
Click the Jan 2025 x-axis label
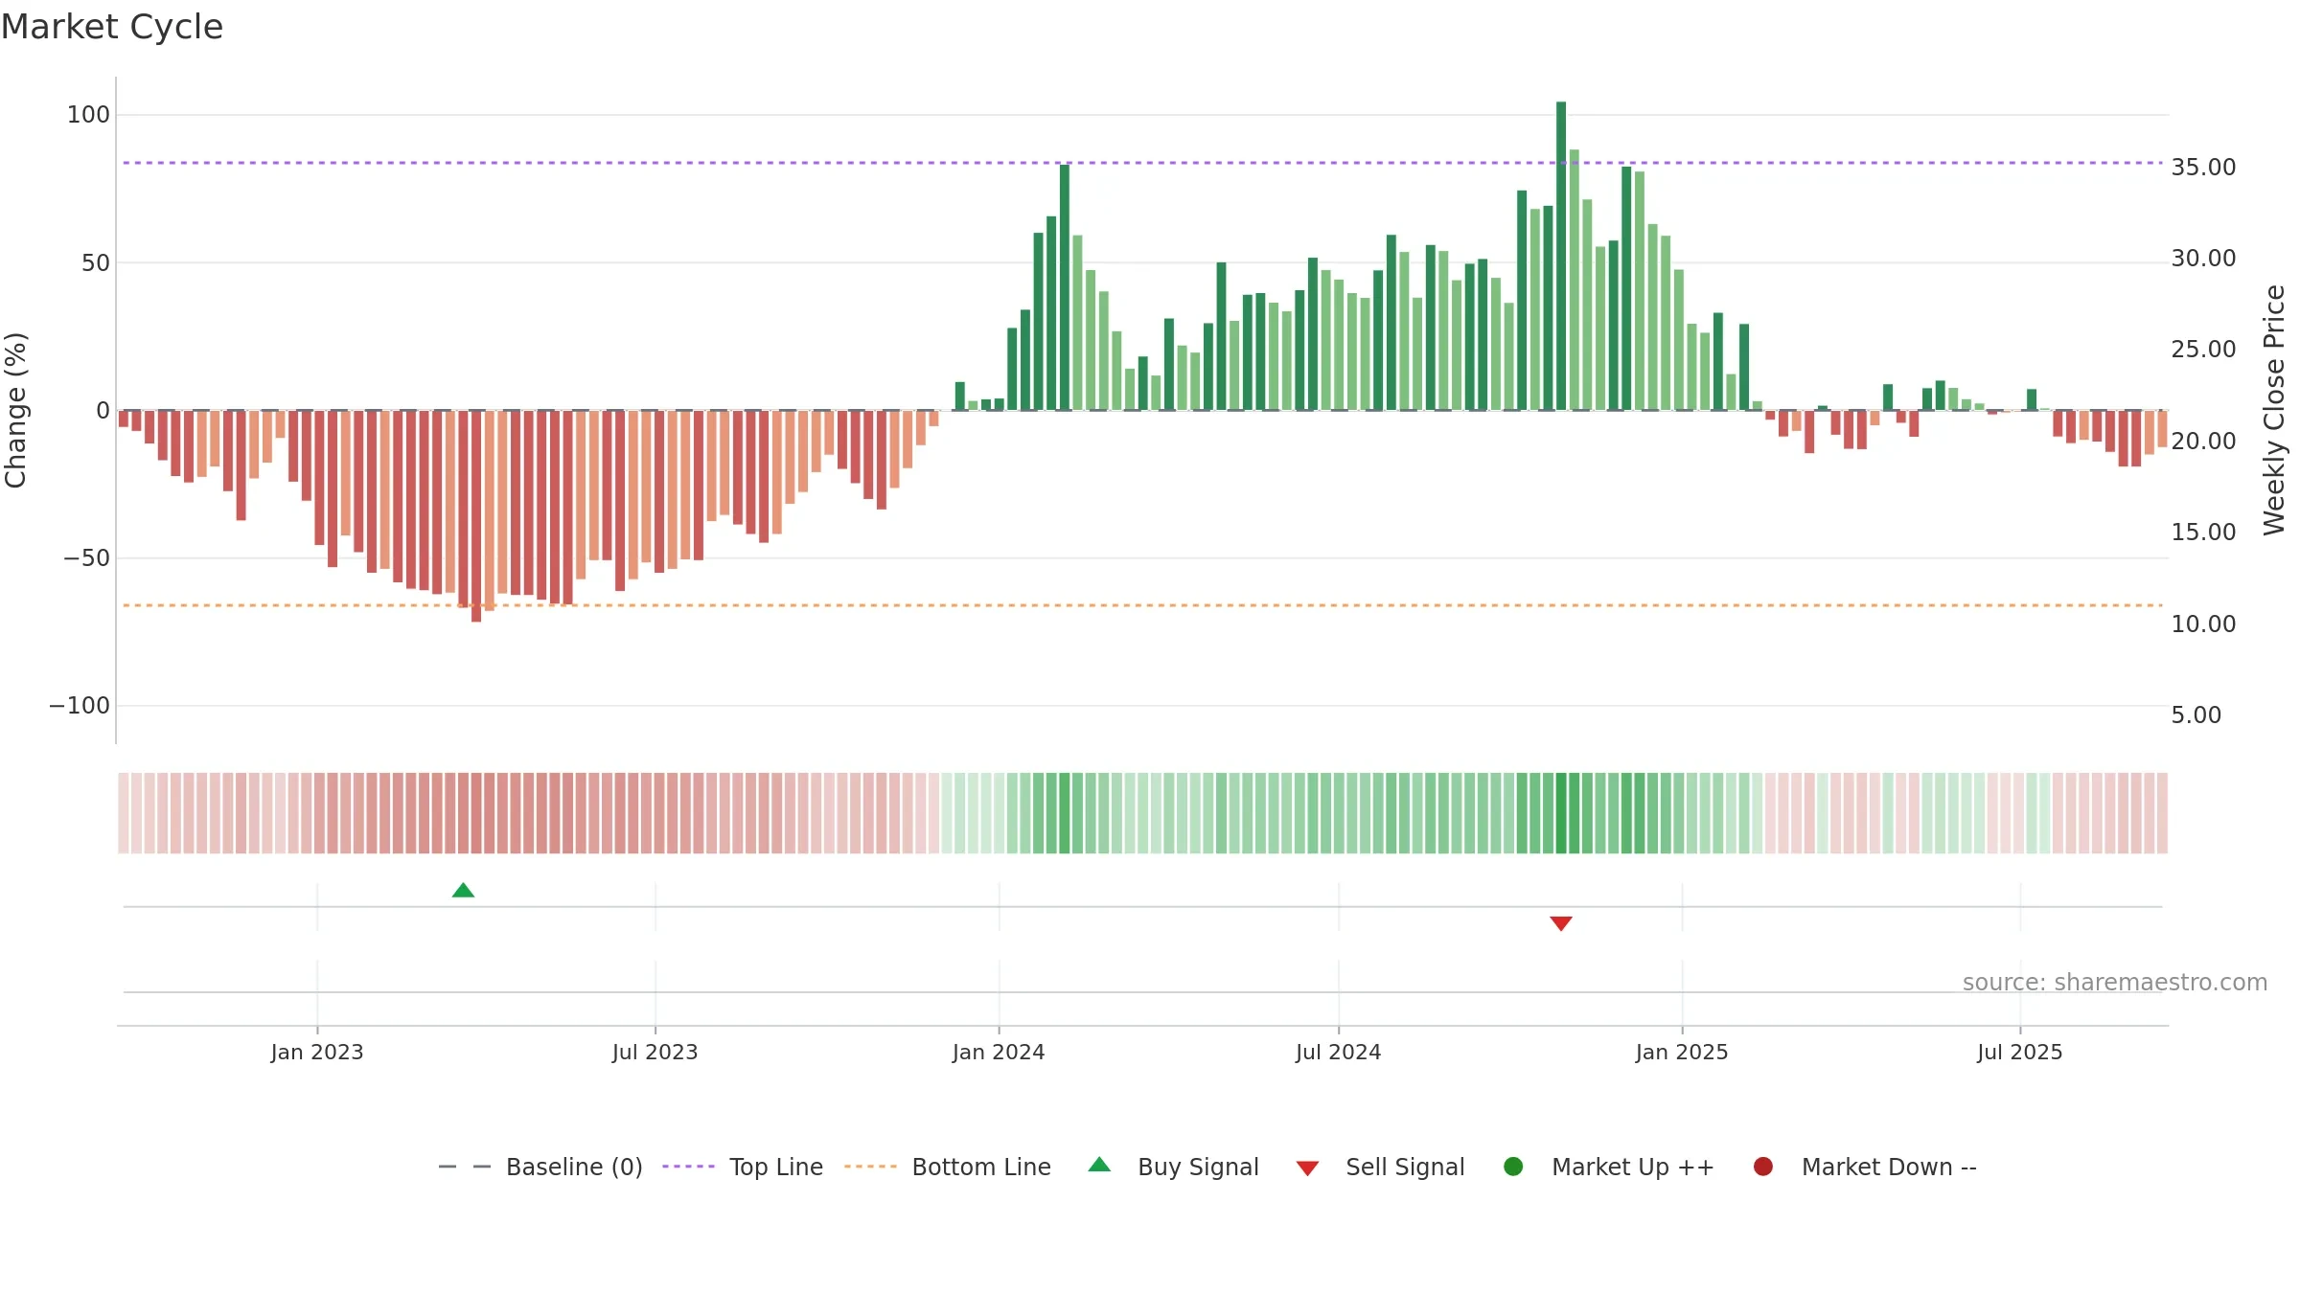(x=1682, y=1053)
